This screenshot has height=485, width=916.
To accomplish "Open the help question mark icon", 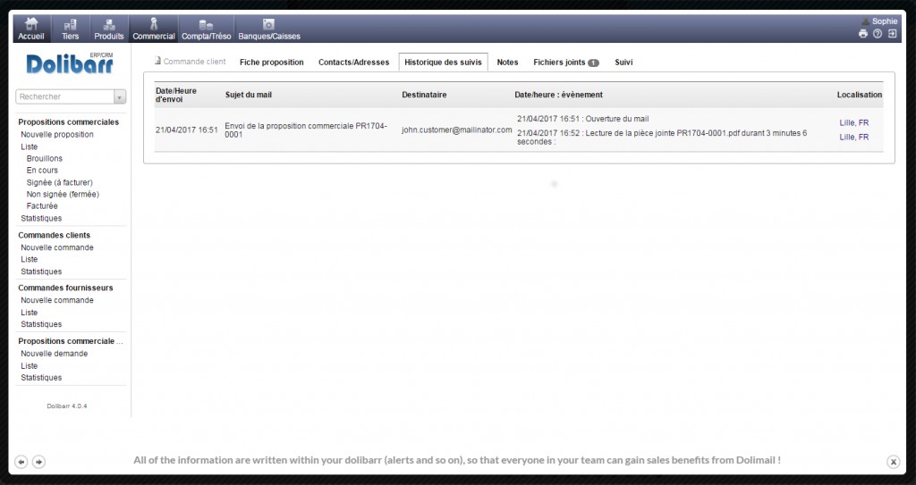I will click(878, 34).
